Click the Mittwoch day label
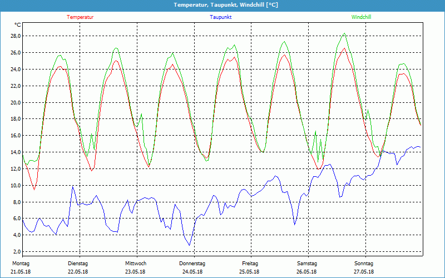This screenshot has height=278, width=445. click(x=136, y=264)
